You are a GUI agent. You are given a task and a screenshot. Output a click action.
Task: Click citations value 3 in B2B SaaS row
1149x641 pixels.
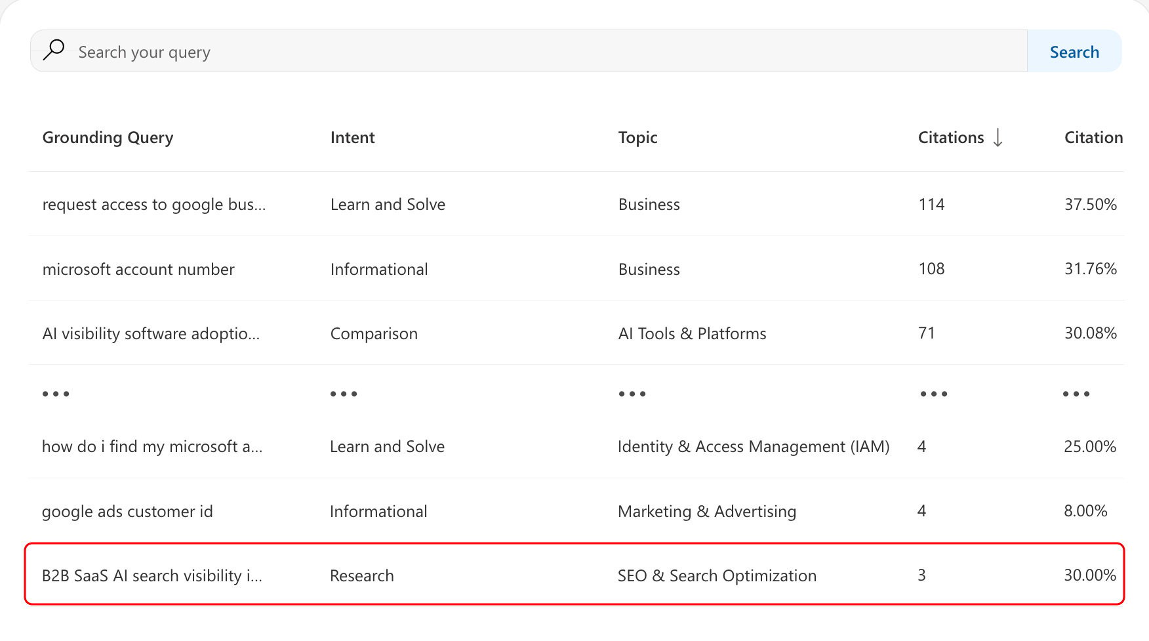coord(921,575)
